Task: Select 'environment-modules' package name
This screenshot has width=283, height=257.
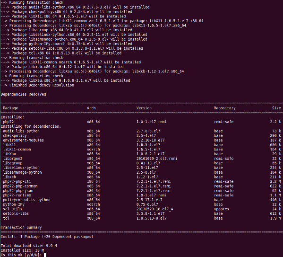Action: [23, 140]
